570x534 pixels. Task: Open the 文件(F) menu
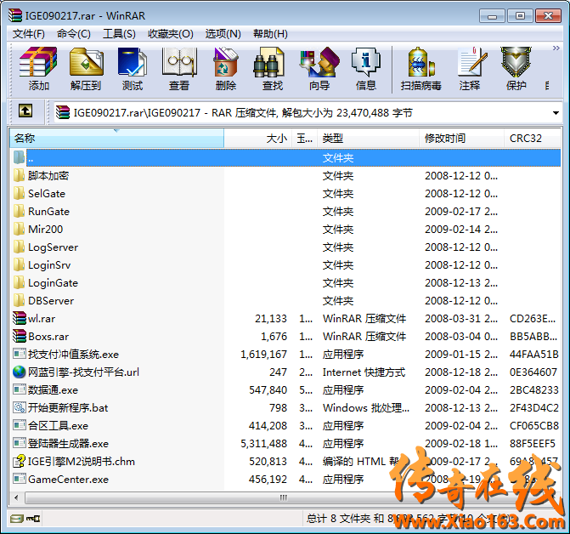(29, 34)
